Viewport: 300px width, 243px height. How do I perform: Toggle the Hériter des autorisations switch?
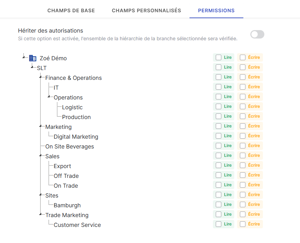pos(257,34)
